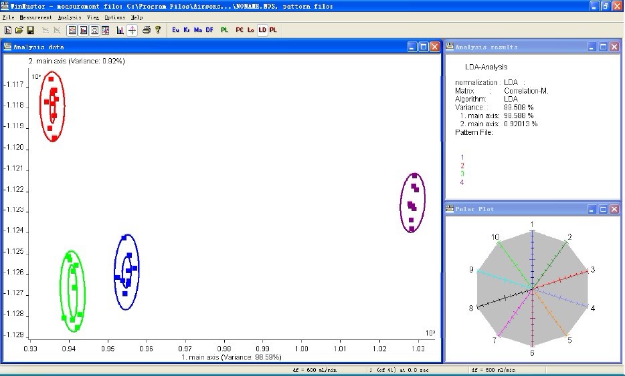Click the pattern grid view icon

point(105,30)
